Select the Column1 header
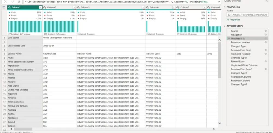The height and width of the screenshot is (133, 273). coord(25,7)
